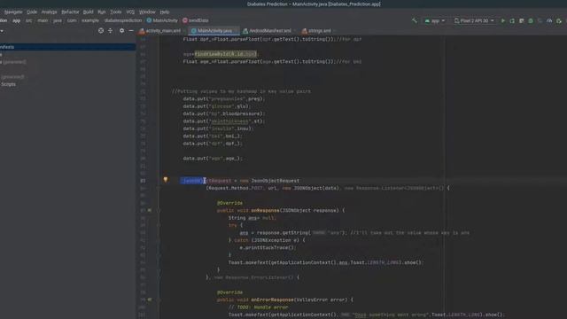This screenshot has height=319, width=567.
Task: Open the project view selector dropdown arrow
Action: pyautogui.click(x=2, y=31)
